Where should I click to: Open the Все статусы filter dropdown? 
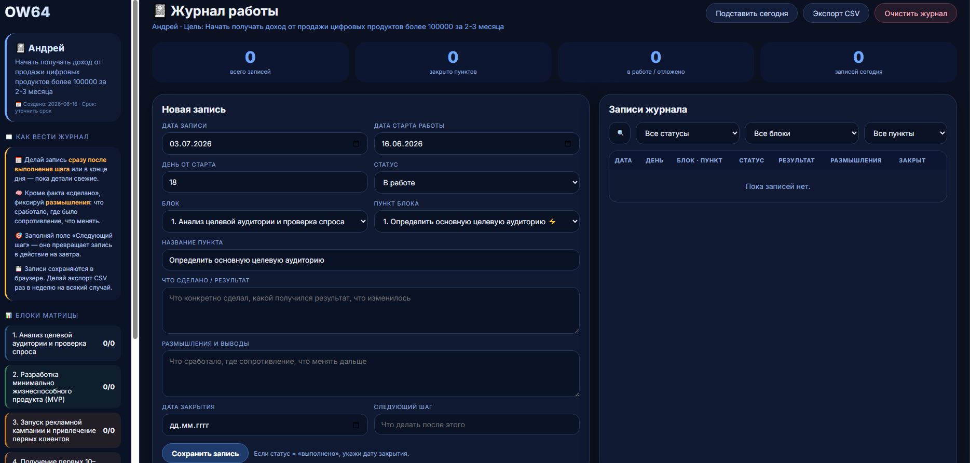(688, 133)
